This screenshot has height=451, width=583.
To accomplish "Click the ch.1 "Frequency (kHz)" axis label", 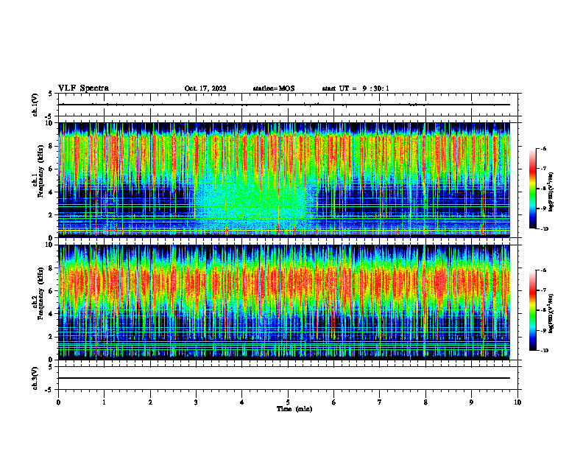I will (40, 171).
